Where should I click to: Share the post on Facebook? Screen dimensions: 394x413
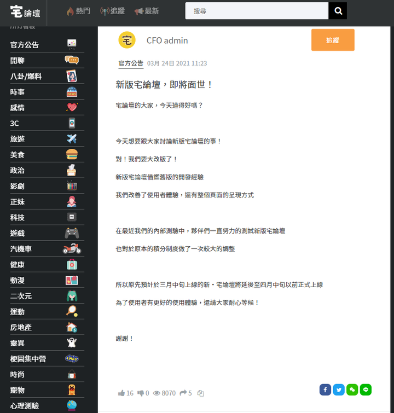pyautogui.click(x=325, y=389)
